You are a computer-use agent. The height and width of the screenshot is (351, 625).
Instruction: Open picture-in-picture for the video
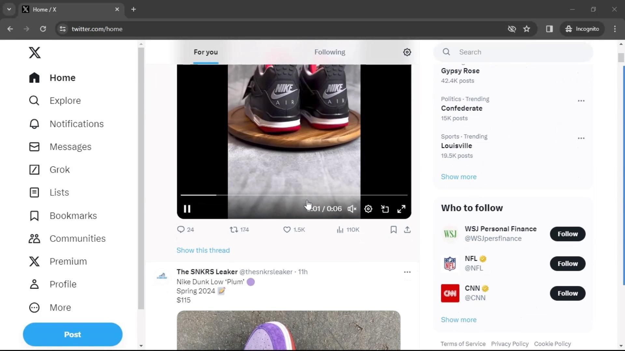click(x=385, y=209)
